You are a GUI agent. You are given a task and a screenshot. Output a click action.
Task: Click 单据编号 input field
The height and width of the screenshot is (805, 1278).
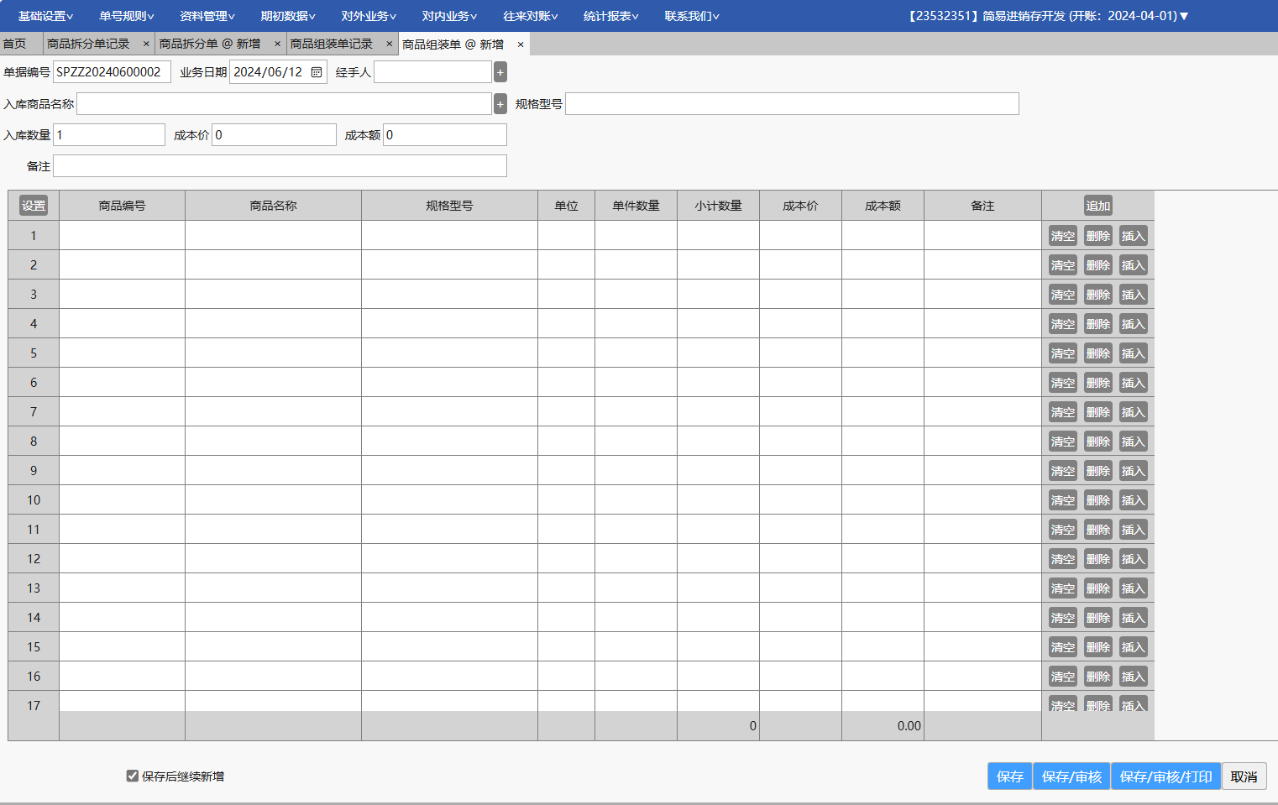click(112, 72)
